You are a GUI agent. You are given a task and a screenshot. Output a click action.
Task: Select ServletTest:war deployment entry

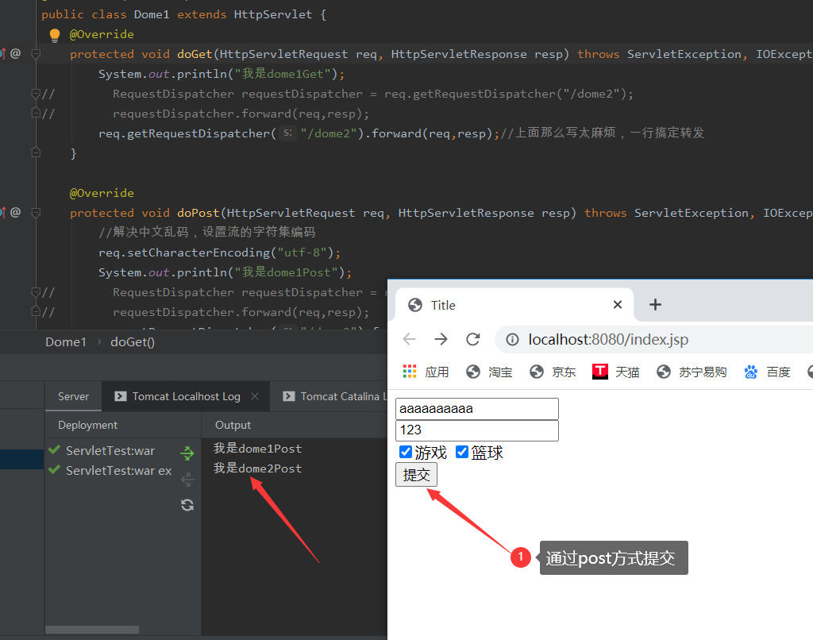(110, 451)
